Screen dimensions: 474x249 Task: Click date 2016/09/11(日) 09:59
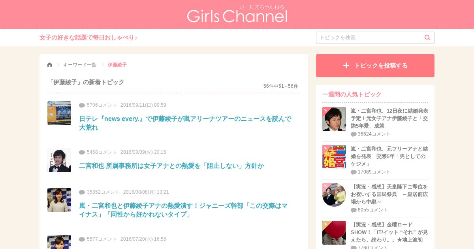(143, 105)
